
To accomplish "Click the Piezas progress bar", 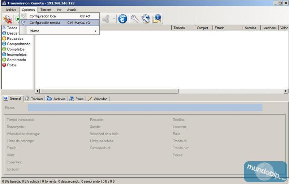I will (145, 108).
